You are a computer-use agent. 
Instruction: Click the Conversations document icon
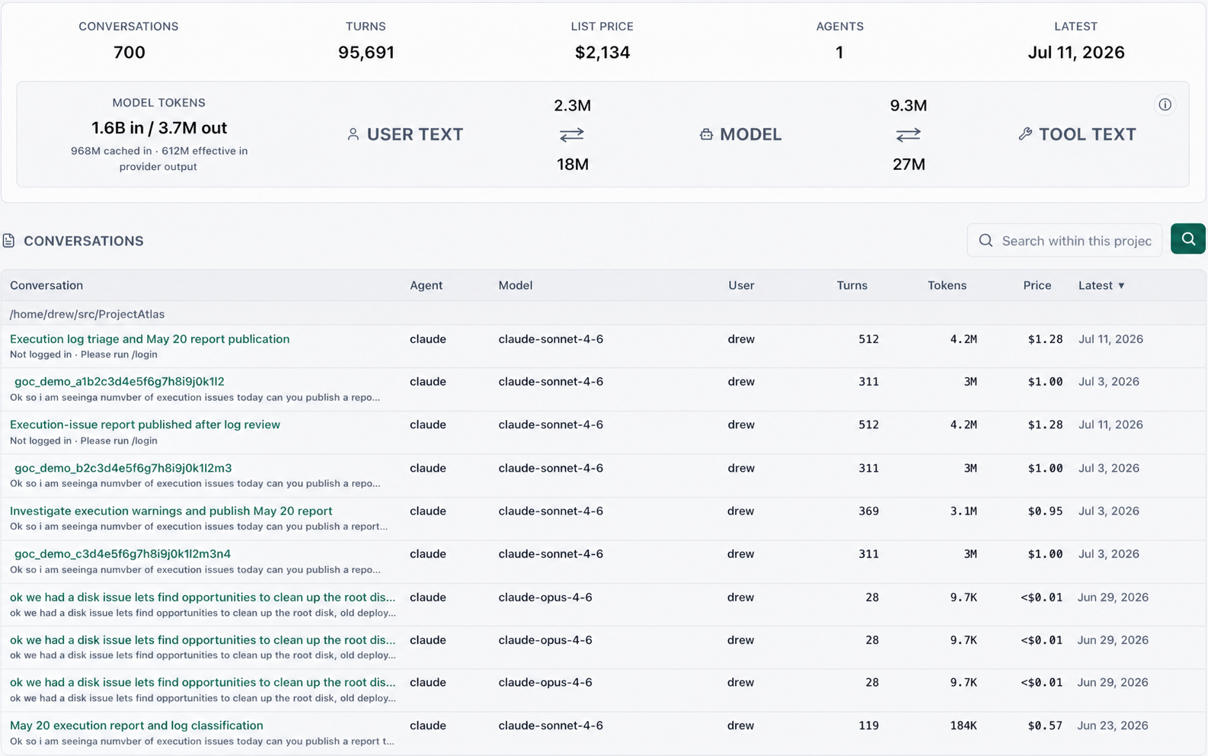pos(9,241)
